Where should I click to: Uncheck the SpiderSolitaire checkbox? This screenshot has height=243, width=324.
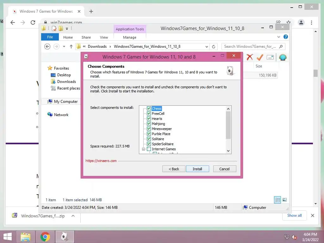coord(149,144)
